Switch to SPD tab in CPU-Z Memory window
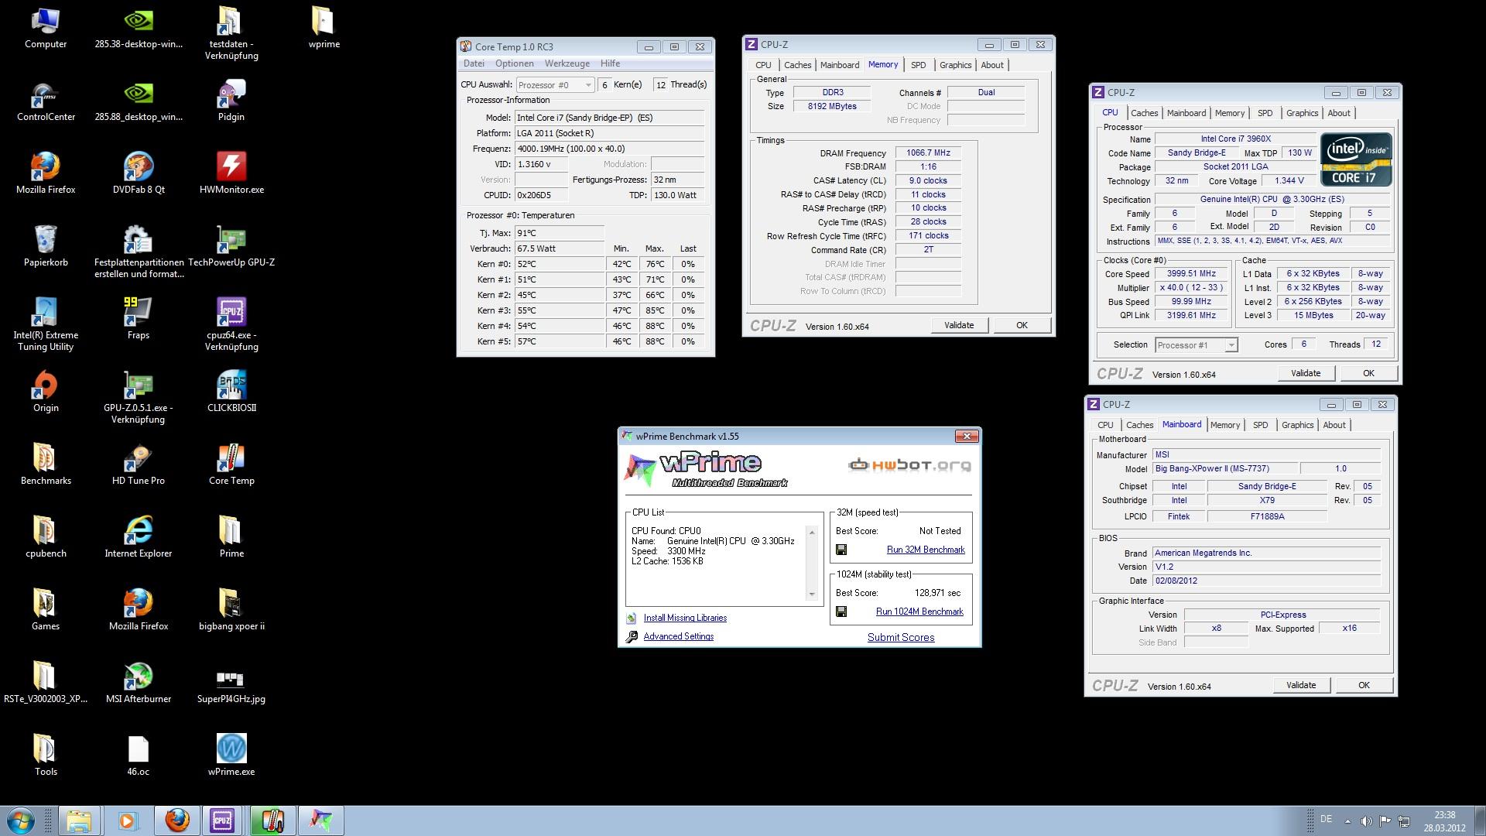The width and height of the screenshot is (1486, 836). tap(918, 65)
